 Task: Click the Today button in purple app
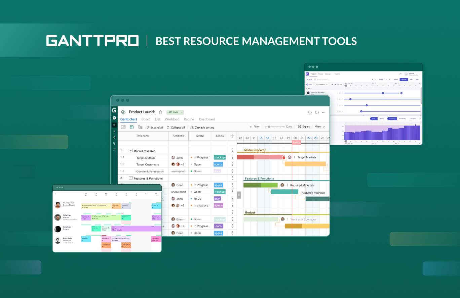click(x=381, y=80)
